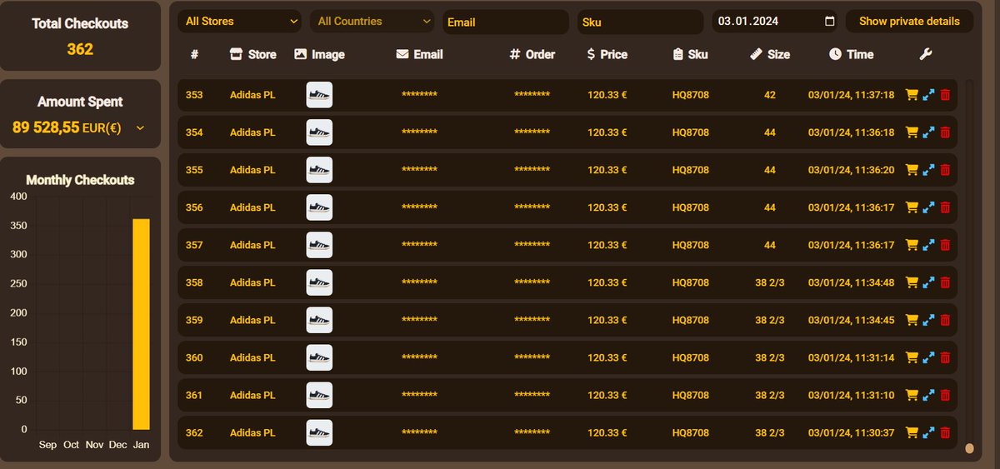Click the wrench icon column header
This screenshot has width=1000, height=469.
925,54
